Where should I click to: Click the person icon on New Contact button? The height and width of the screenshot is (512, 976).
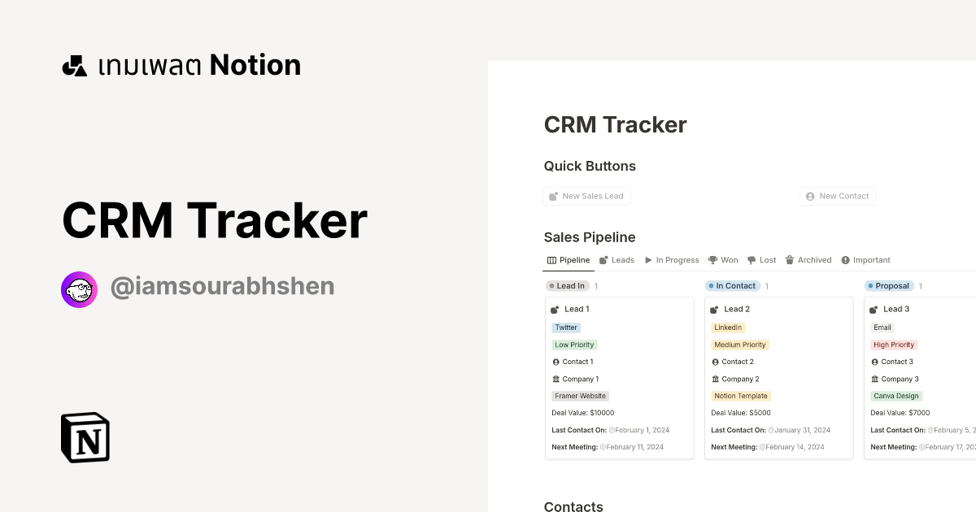point(810,196)
